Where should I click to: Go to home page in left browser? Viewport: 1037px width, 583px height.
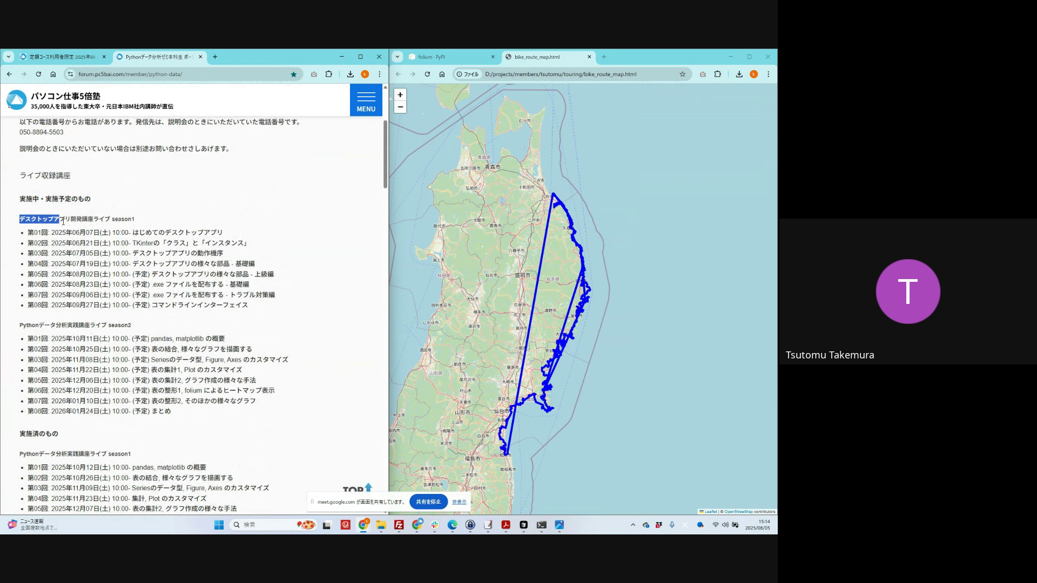coord(53,74)
